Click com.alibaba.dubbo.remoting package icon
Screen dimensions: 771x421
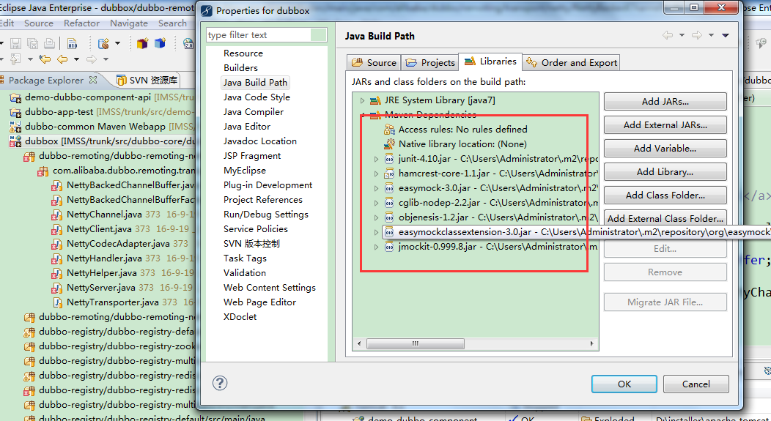click(43, 171)
